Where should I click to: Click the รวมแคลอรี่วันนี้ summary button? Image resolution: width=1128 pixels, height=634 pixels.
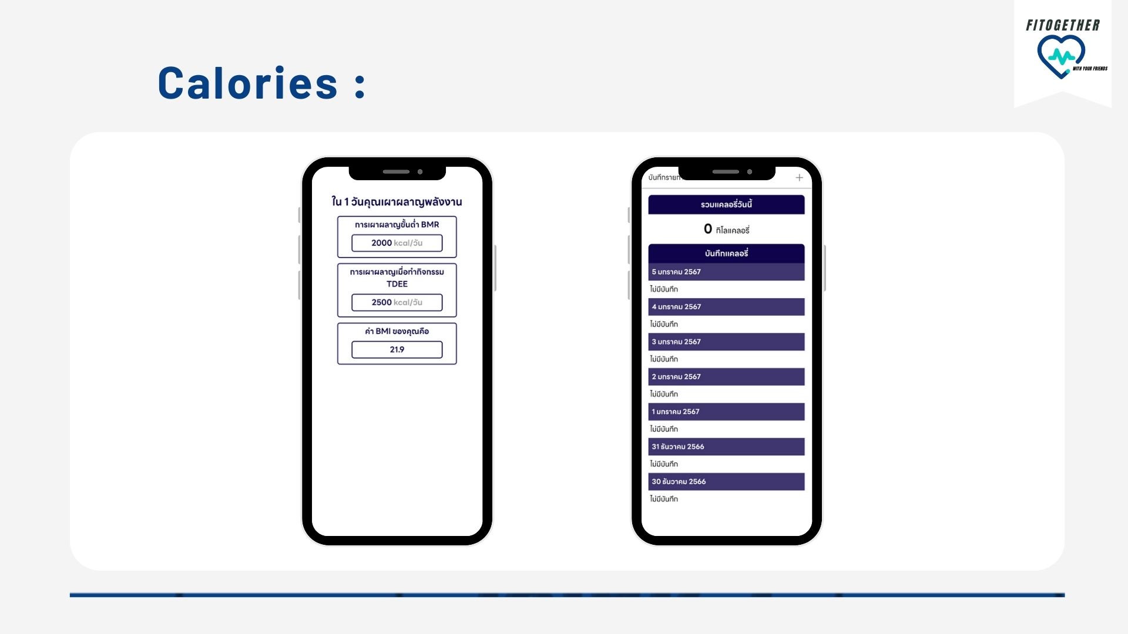726,204
